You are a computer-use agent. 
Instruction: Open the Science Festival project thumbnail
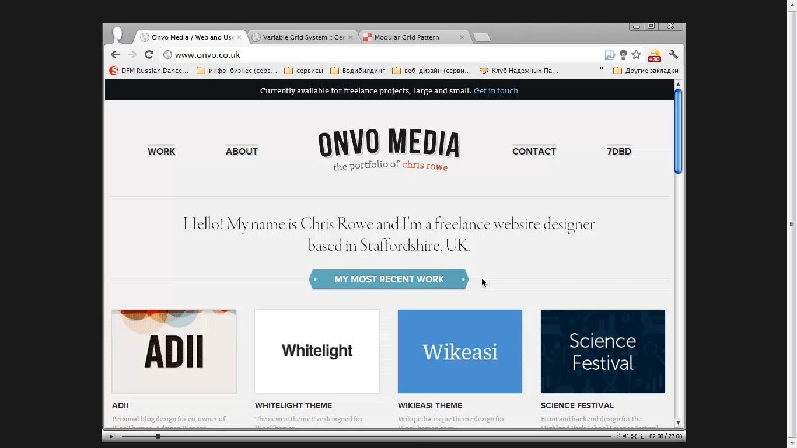point(603,351)
